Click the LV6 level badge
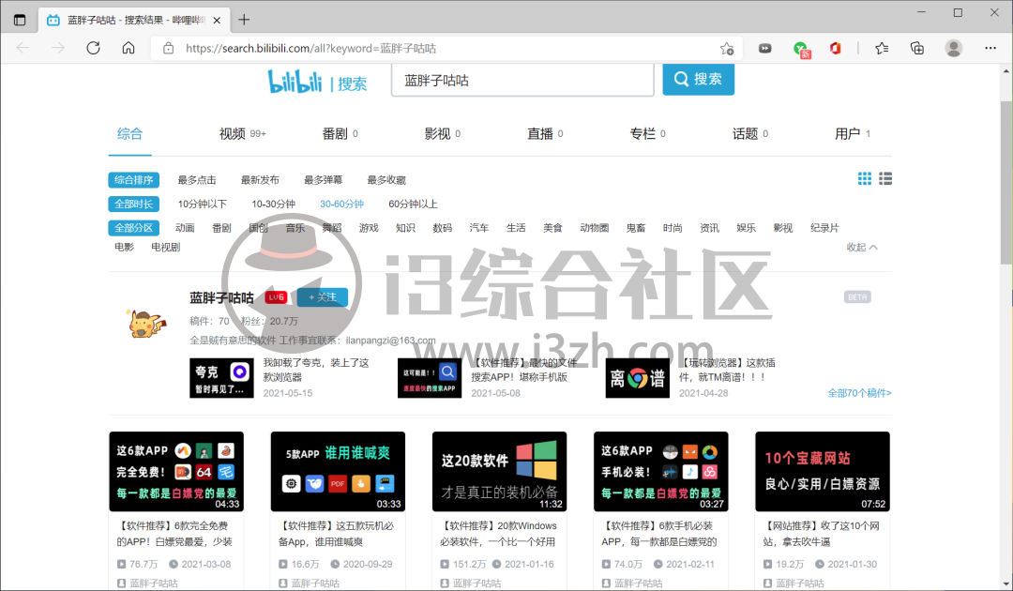 coord(276,297)
